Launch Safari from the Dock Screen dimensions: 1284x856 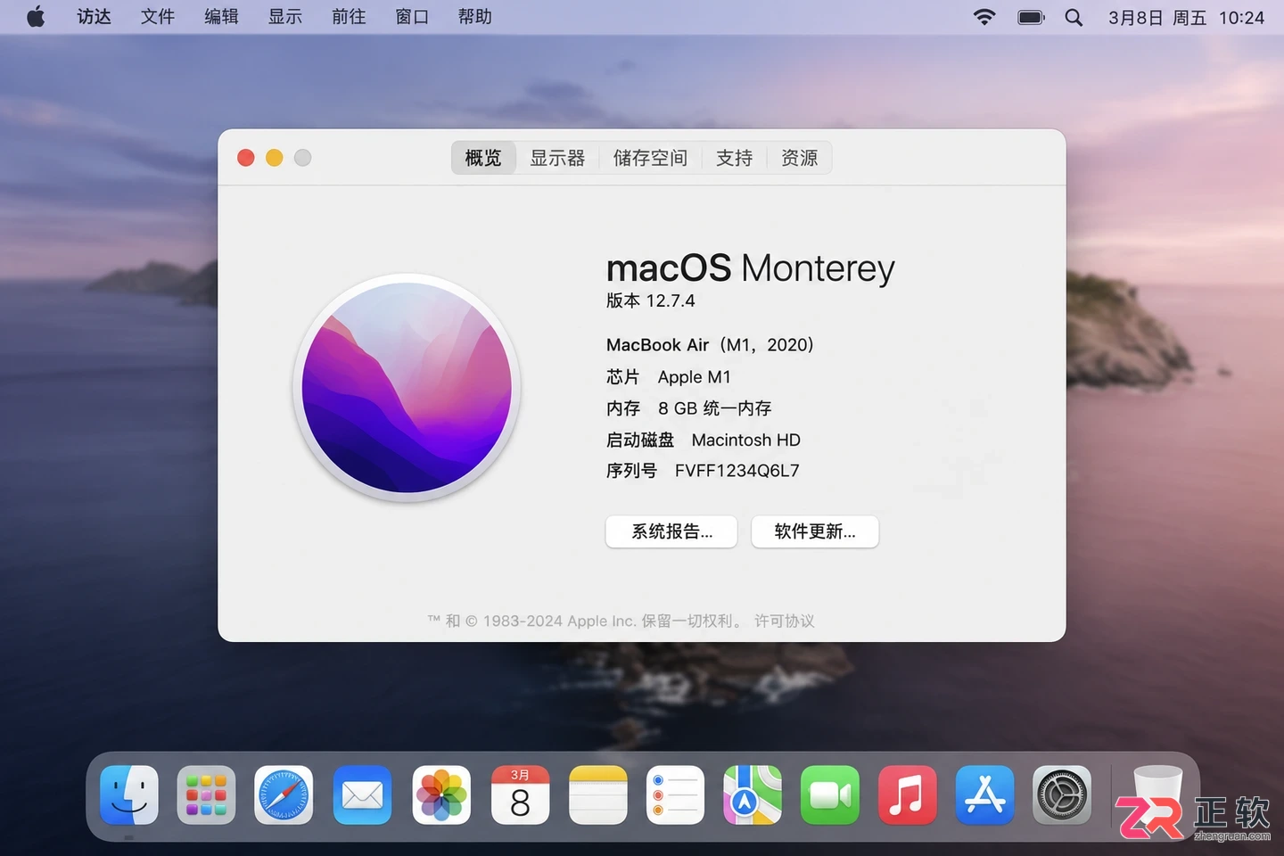(x=284, y=794)
